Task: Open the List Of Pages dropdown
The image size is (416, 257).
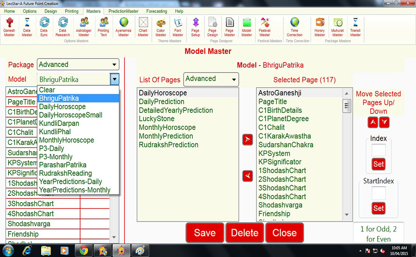Action: (x=234, y=80)
